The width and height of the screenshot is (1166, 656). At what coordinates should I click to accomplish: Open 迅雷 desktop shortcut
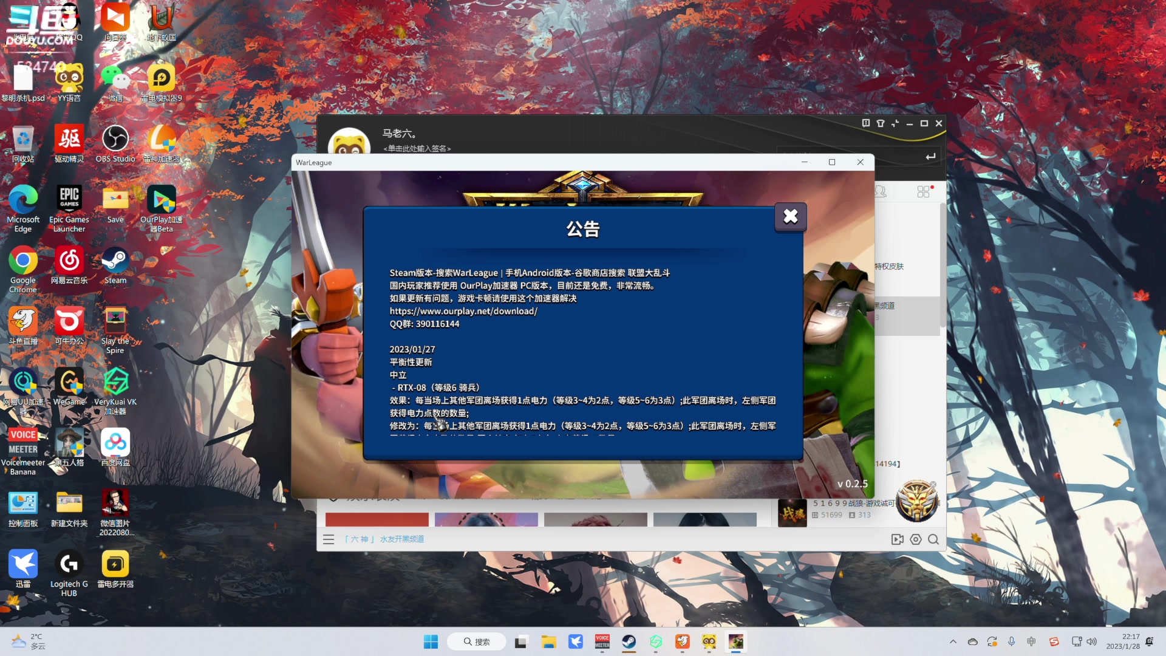[23, 569]
